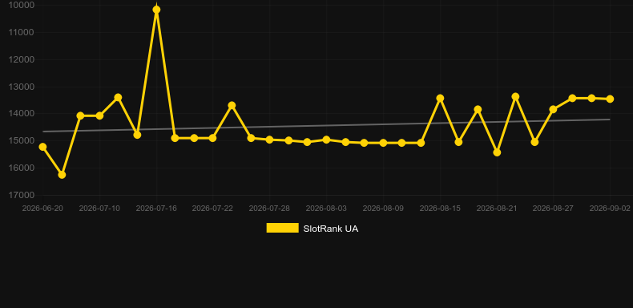Select the data point for 2026-07-22

click(x=213, y=138)
